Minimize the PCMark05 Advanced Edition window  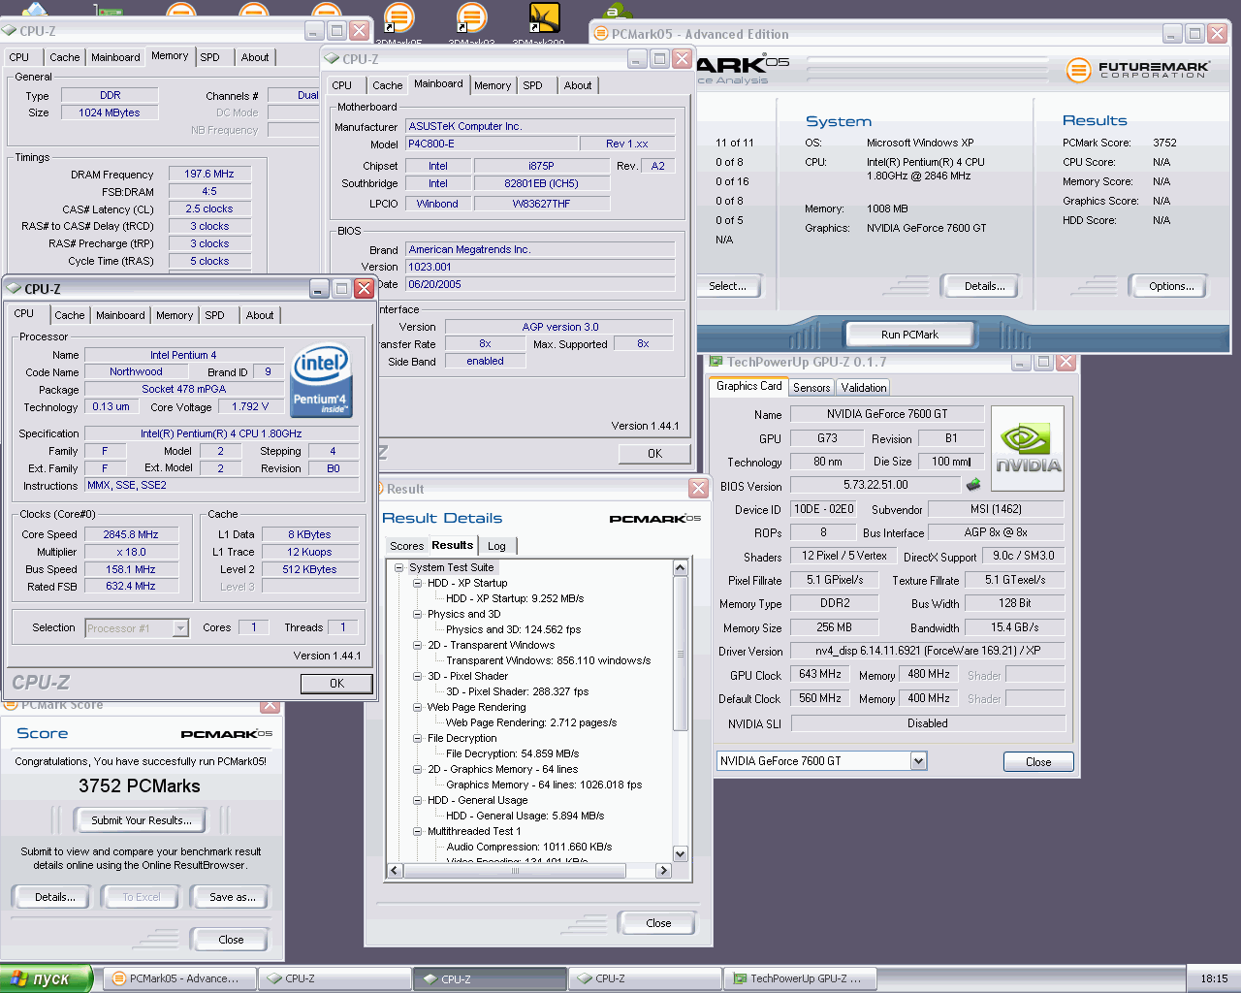tap(1172, 34)
